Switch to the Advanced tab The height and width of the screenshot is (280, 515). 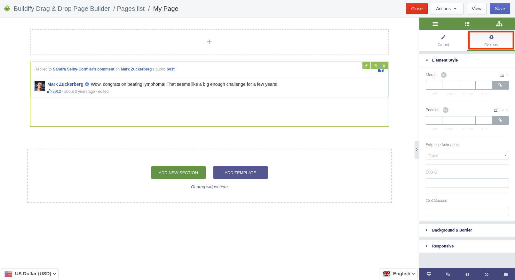point(491,40)
